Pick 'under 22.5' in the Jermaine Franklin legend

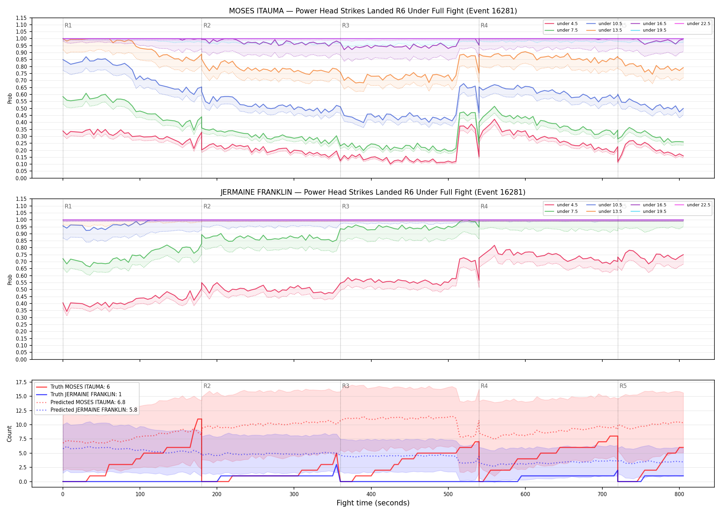click(x=692, y=205)
